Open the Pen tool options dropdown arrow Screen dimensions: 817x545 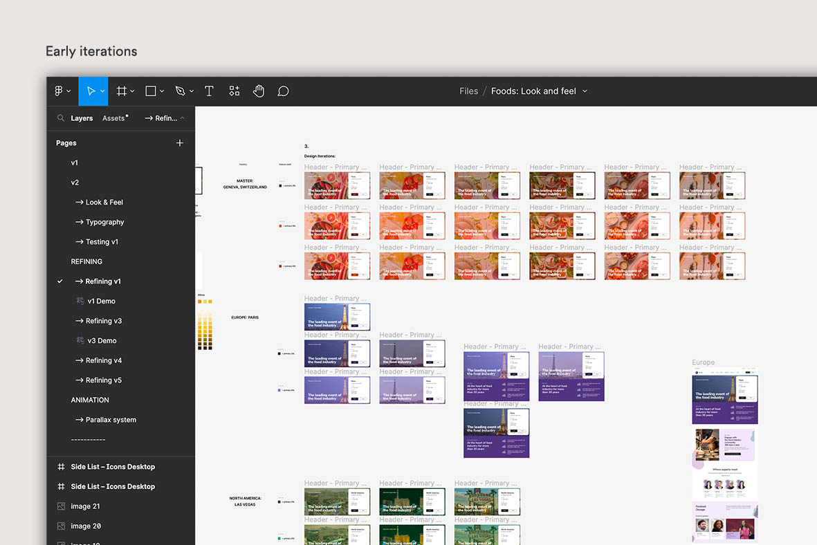(x=192, y=91)
